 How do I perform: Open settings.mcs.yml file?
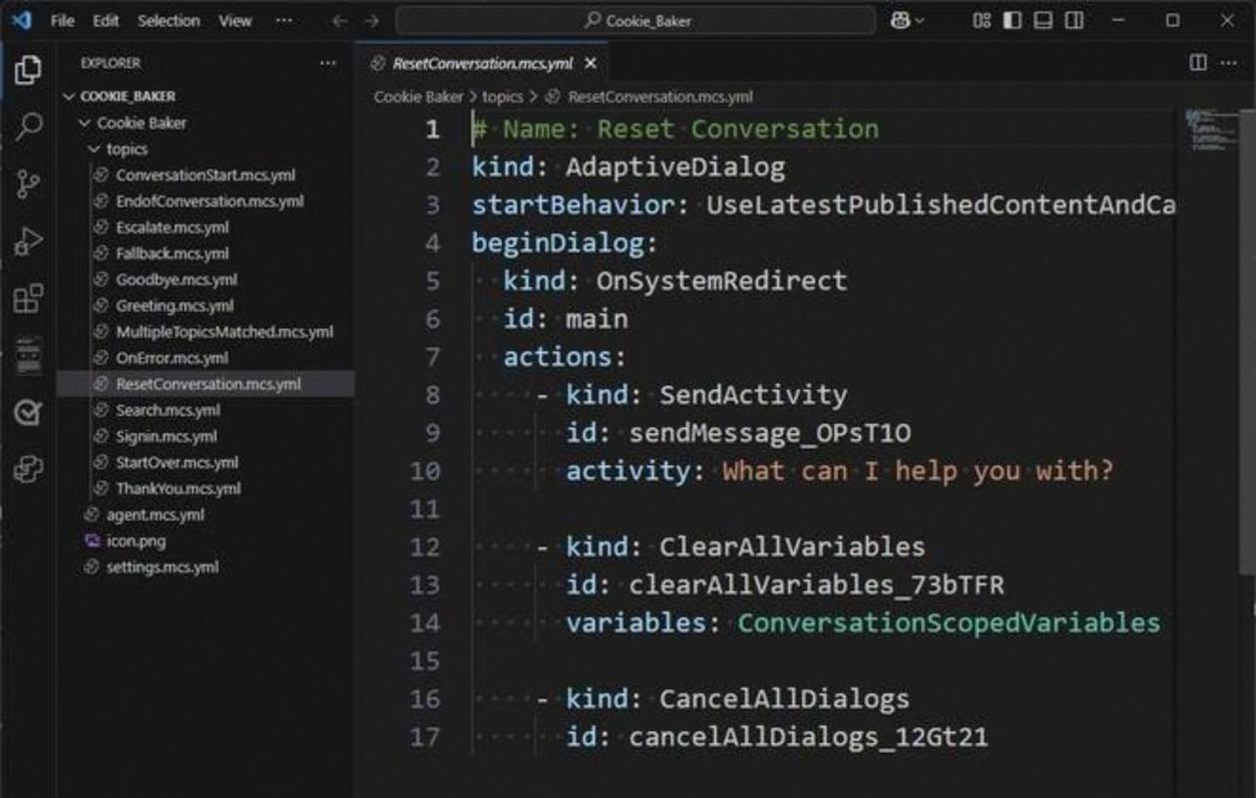[x=206, y=567]
